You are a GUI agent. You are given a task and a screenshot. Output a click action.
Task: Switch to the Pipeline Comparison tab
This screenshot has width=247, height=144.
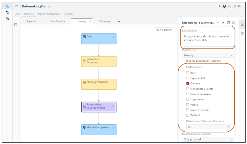49,14
